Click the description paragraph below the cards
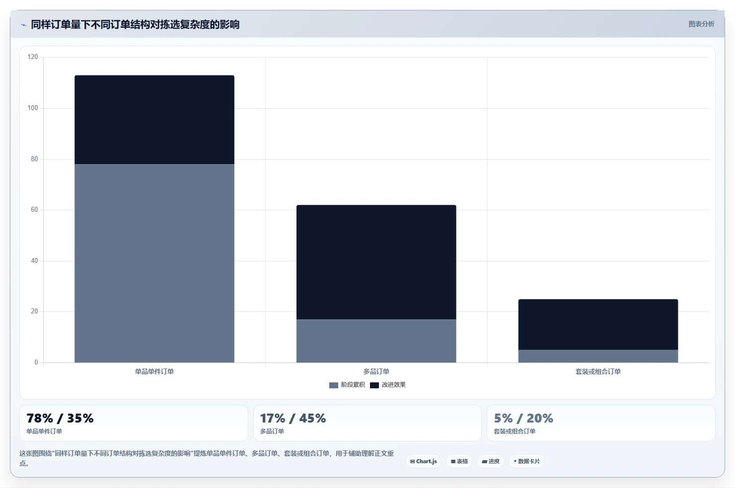 [x=207, y=458]
